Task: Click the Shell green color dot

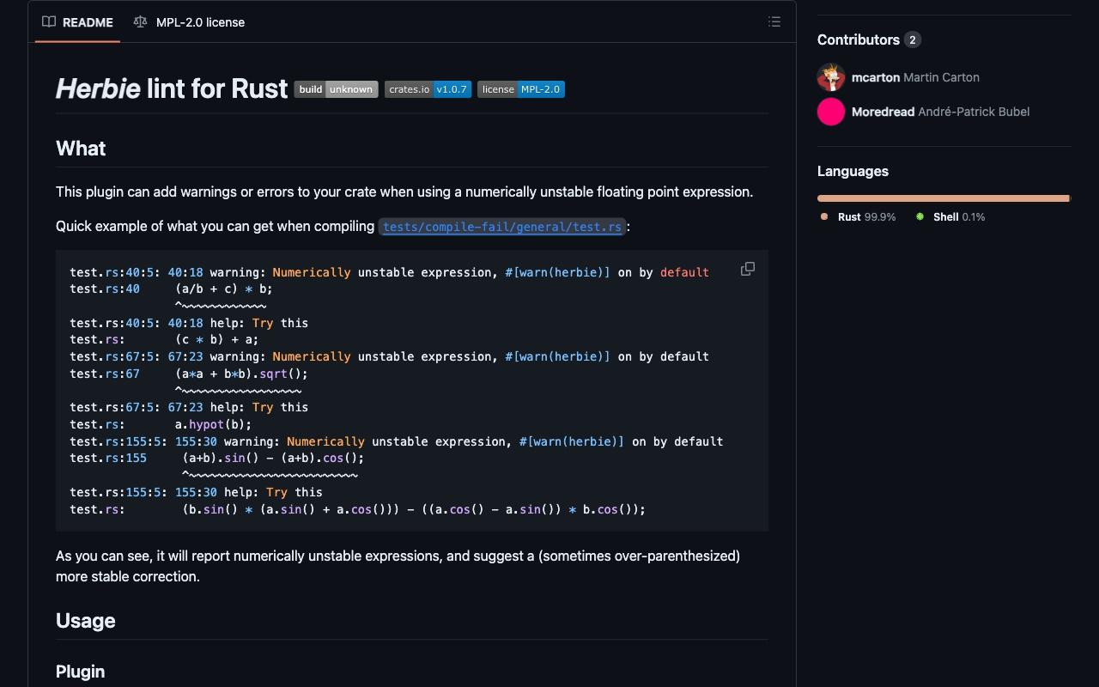Action: click(x=920, y=216)
